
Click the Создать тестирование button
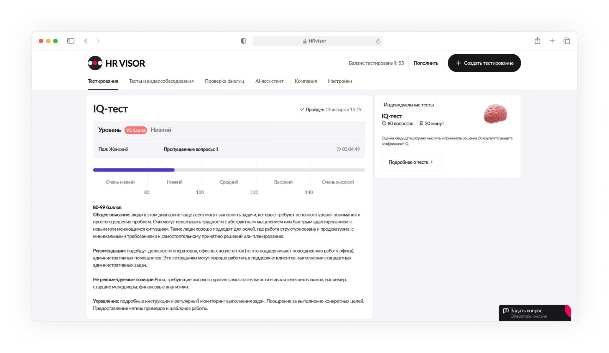click(x=484, y=63)
